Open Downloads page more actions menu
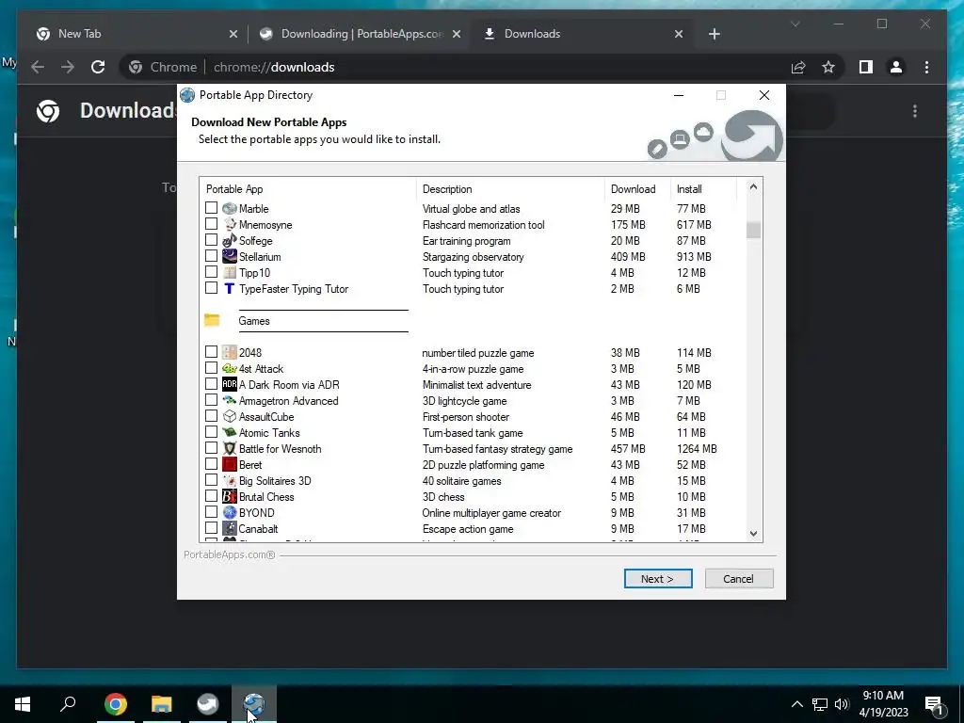Image resolution: width=964 pixels, height=723 pixels. point(915,111)
